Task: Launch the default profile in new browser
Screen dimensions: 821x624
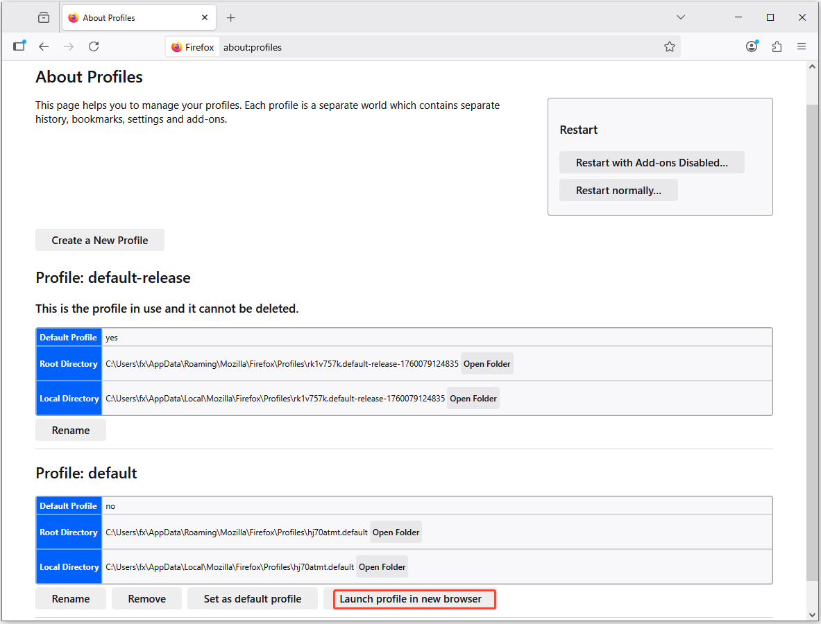Action: click(414, 599)
